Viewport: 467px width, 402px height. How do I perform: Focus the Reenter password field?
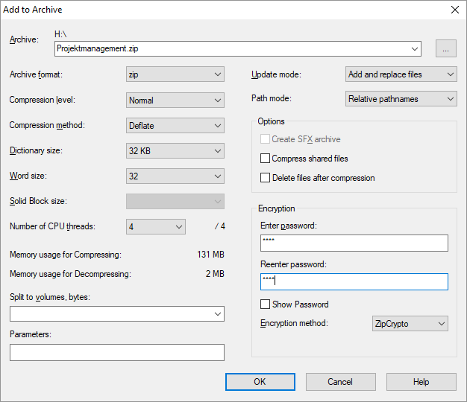click(x=354, y=281)
